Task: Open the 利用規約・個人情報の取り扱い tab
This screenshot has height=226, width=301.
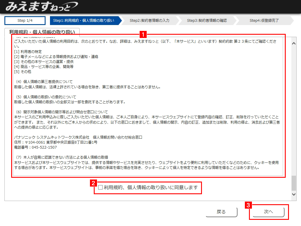Action: click(42, 32)
